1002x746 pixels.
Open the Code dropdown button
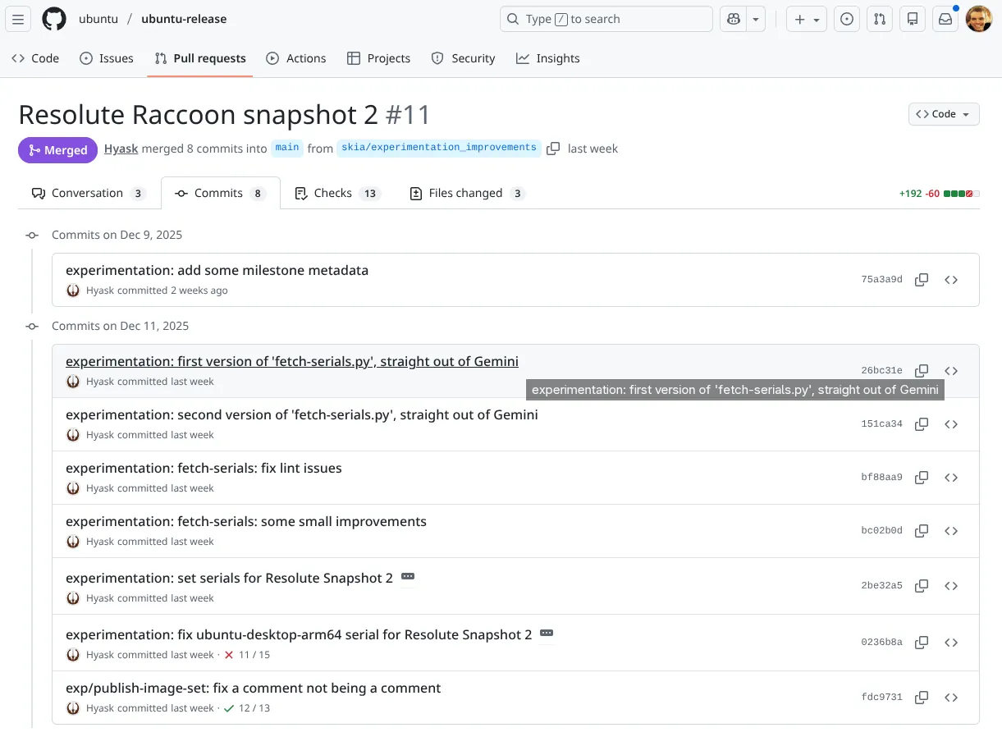coord(943,114)
